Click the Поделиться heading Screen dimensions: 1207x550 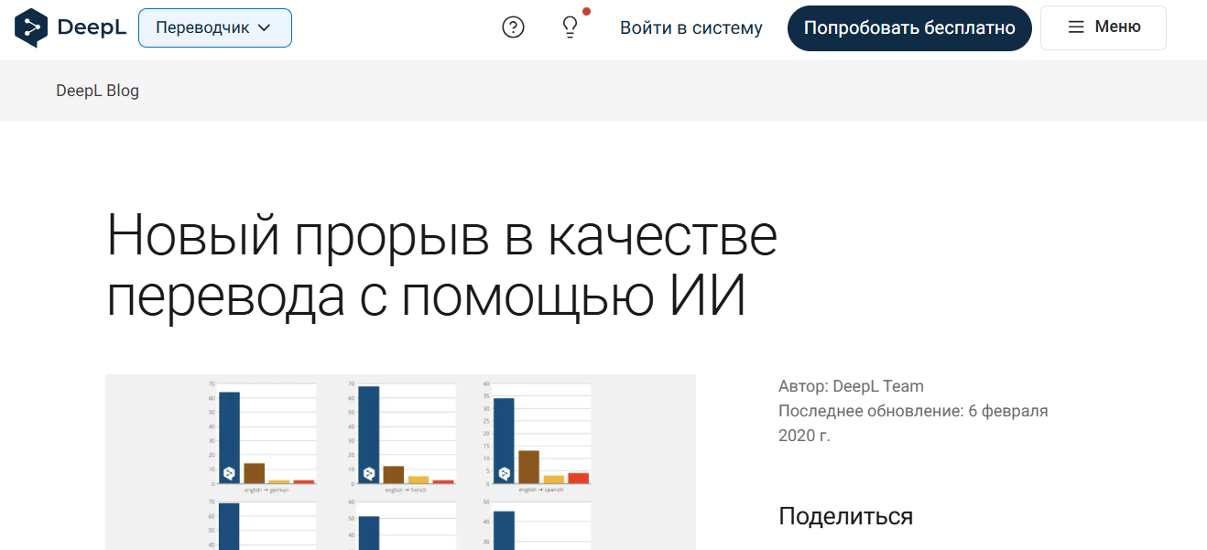[845, 516]
